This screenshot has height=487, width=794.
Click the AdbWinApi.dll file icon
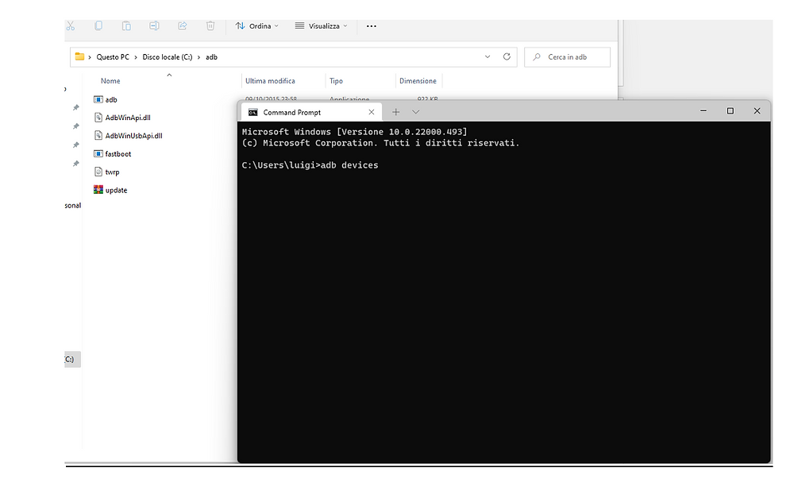tap(98, 118)
